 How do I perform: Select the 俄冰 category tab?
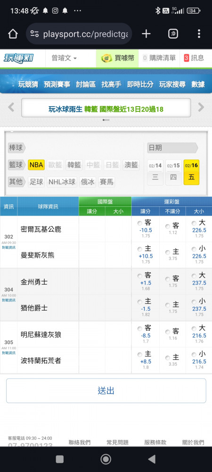pyautogui.click(x=87, y=182)
